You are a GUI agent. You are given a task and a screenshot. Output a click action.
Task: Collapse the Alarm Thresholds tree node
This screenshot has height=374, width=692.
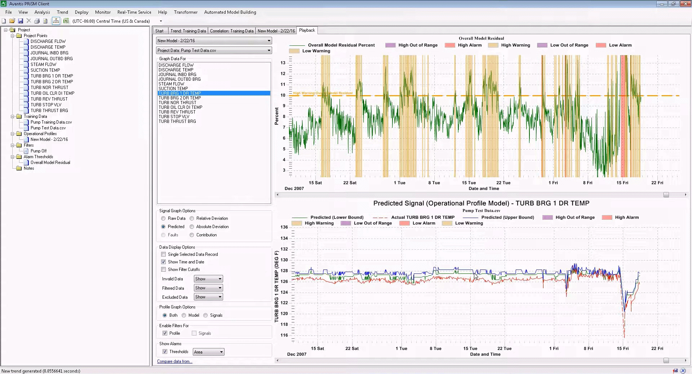13,157
